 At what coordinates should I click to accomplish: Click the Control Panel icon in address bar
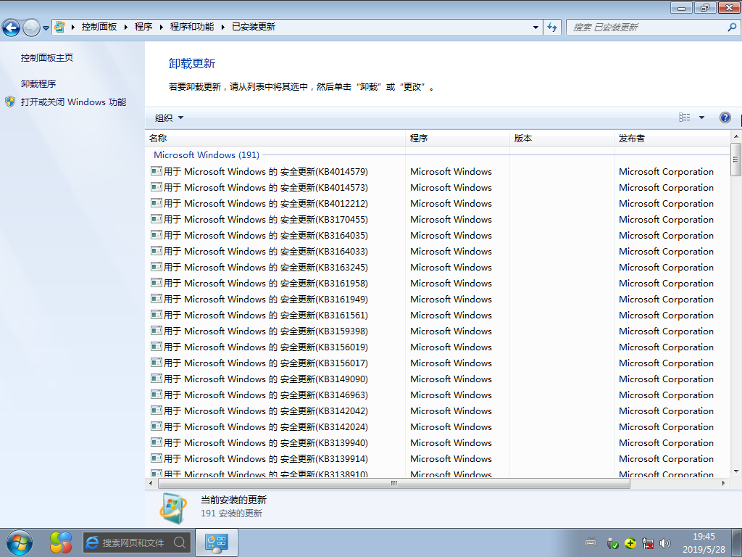click(x=59, y=27)
